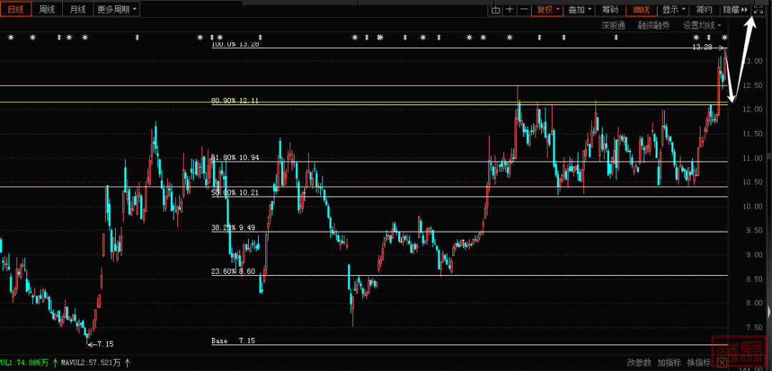The width and height of the screenshot is (772, 371).
Task: Toggle the 画线 drawing tools mode
Action: pos(641,9)
